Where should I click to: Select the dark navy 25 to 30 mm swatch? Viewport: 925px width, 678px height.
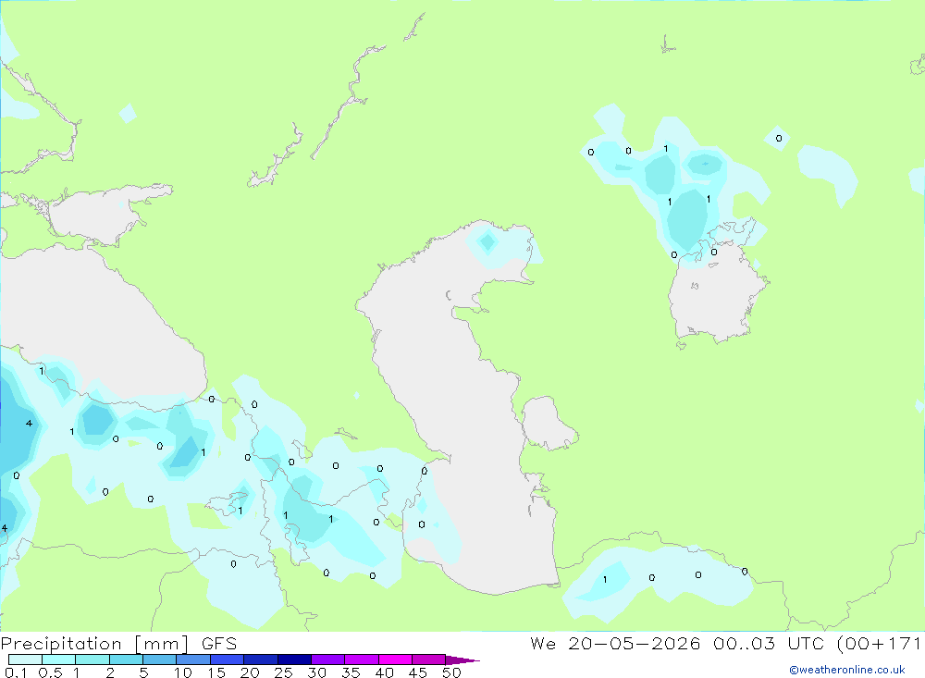[x=294, y=660]
